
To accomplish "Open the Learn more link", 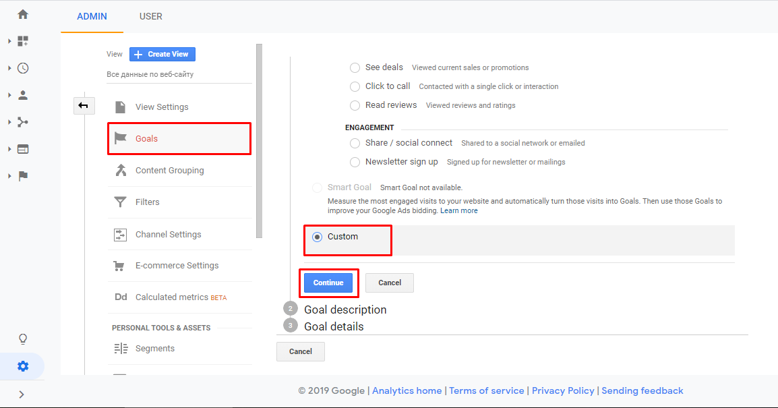I will pos(459,210).
